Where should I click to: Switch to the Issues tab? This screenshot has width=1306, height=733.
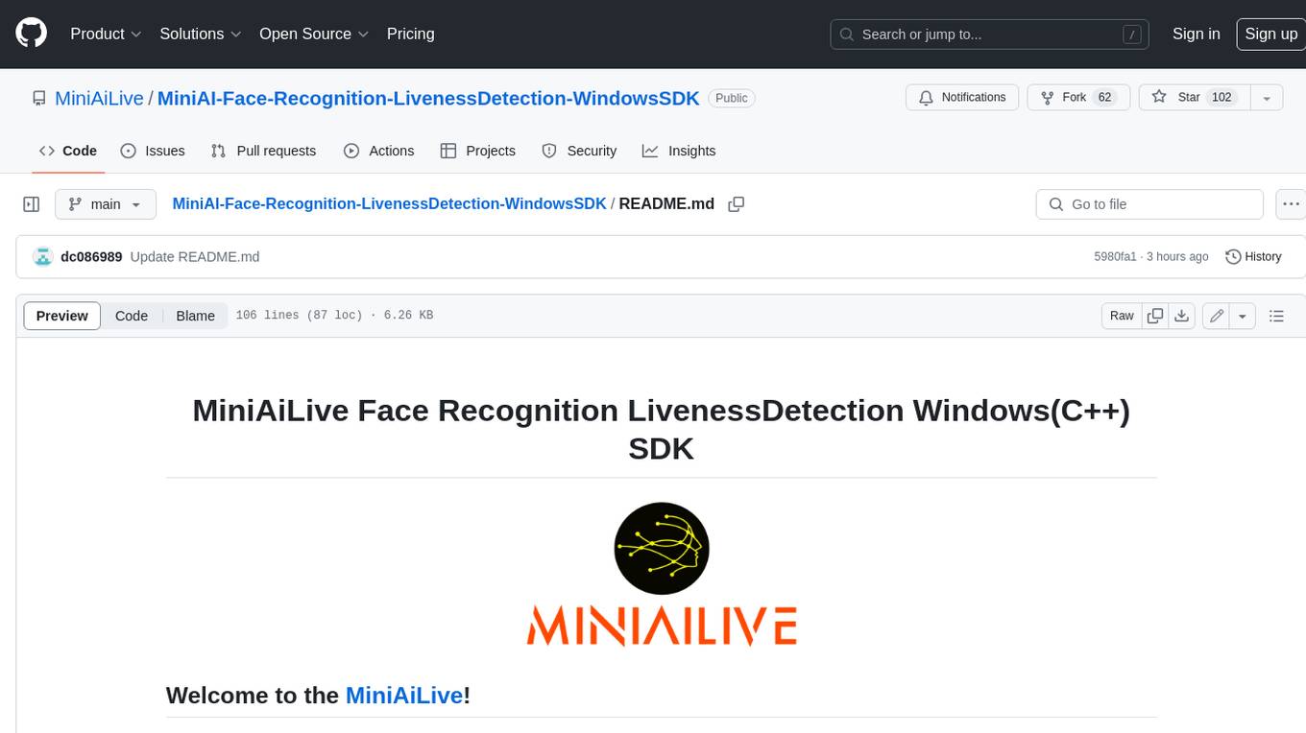[x=153, y=151]
